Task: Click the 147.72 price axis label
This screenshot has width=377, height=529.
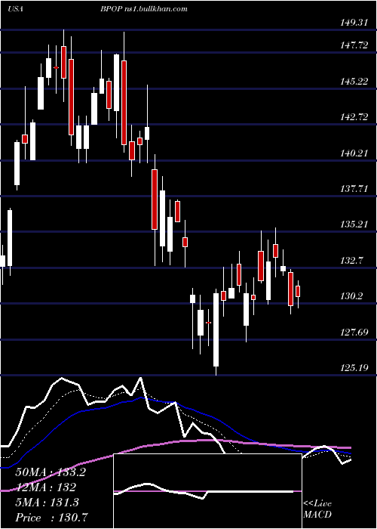Action: click(354, 45)
